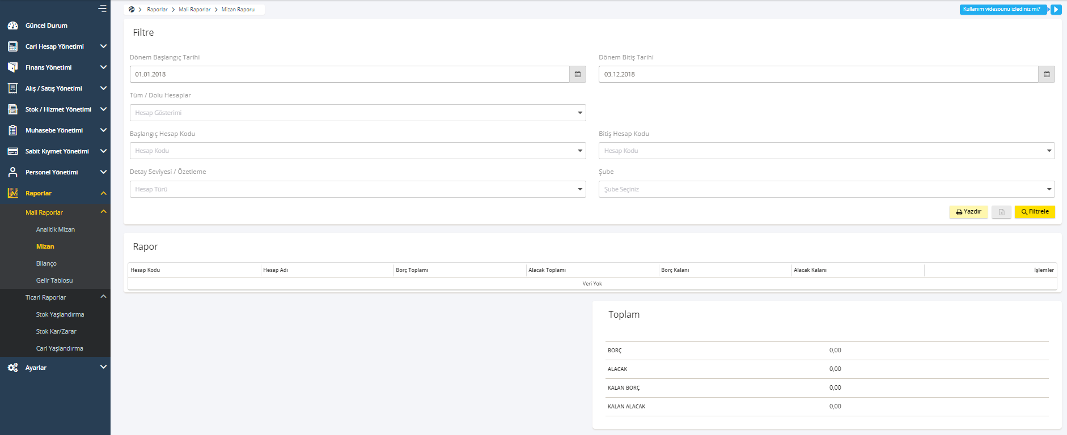Click Kullanım videosunu izlediniz mi? button
The height and width of the screenshot is (435, 1067).
coord(1002,10)
